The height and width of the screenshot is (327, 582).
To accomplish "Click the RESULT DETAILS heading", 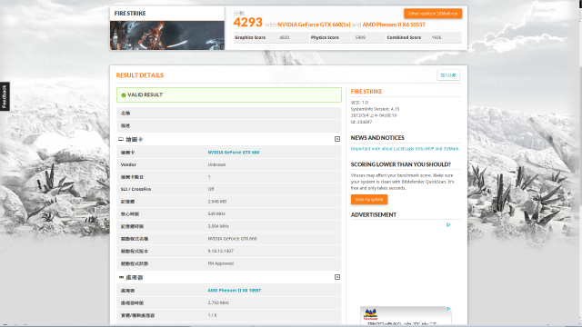I will [x=140, y=75].
